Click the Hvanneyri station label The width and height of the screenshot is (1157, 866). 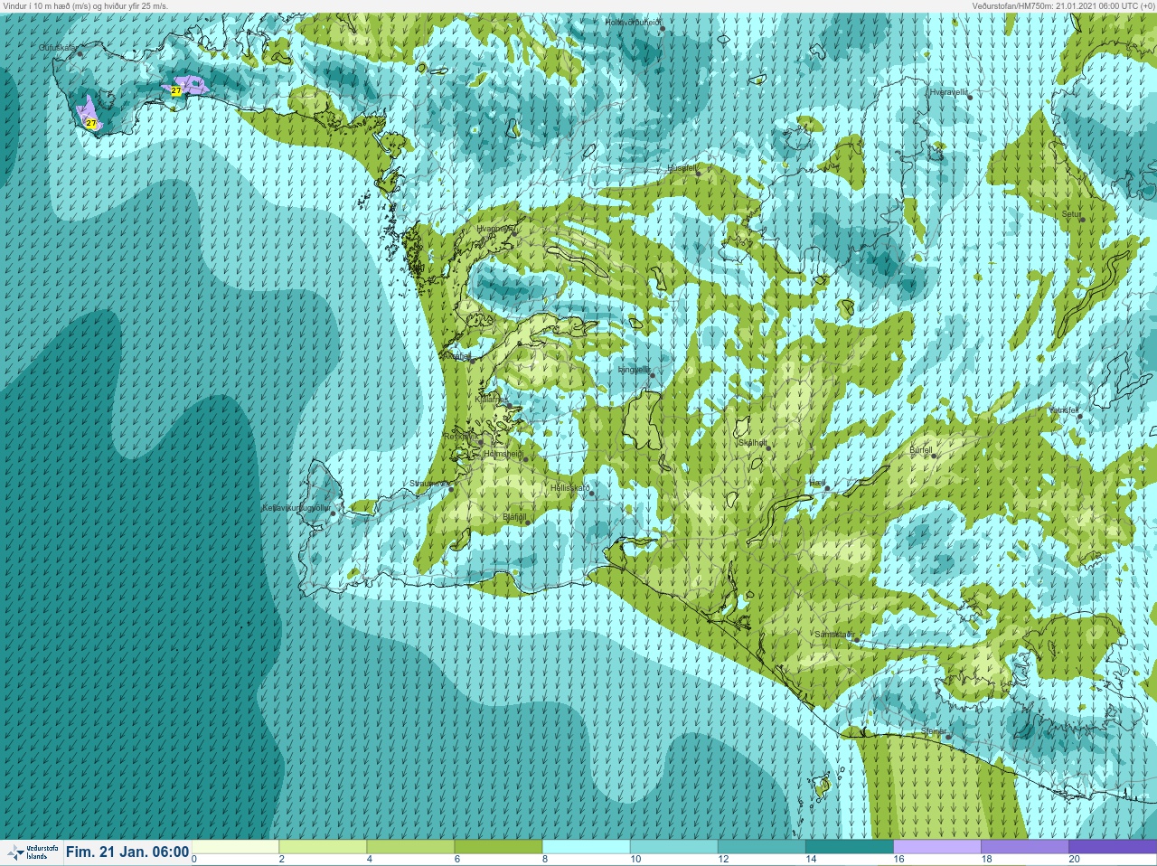[x=495, y=230]
